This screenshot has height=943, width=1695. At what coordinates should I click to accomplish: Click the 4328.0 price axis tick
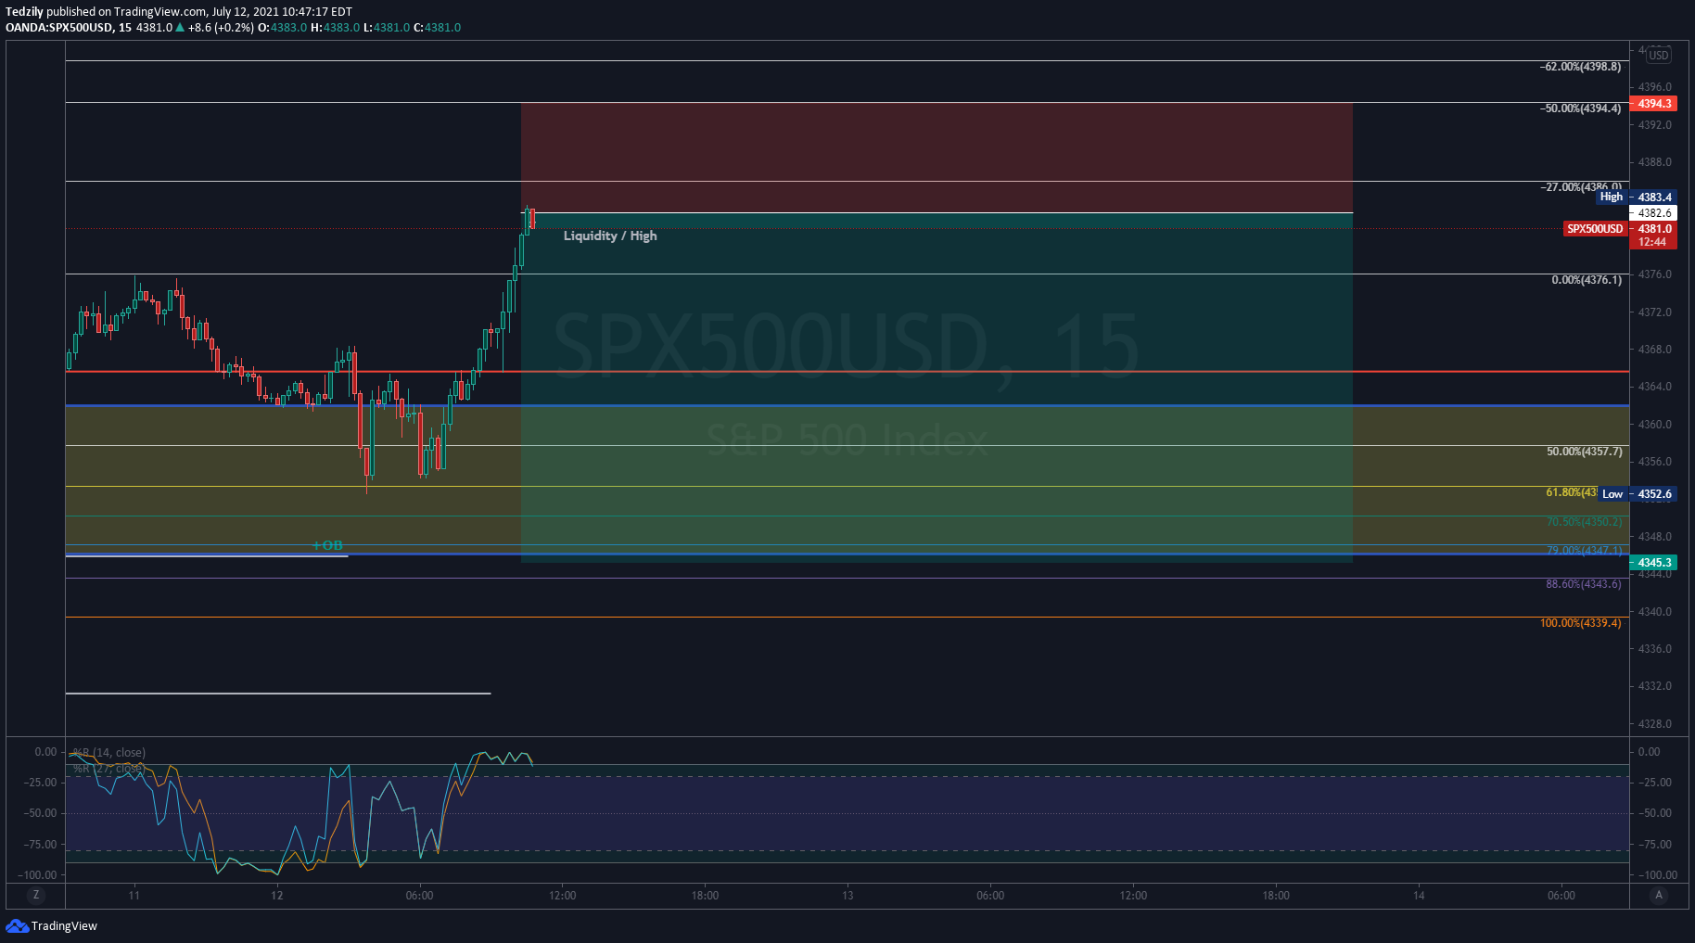pyautogui.click(x=1655, y=723)
